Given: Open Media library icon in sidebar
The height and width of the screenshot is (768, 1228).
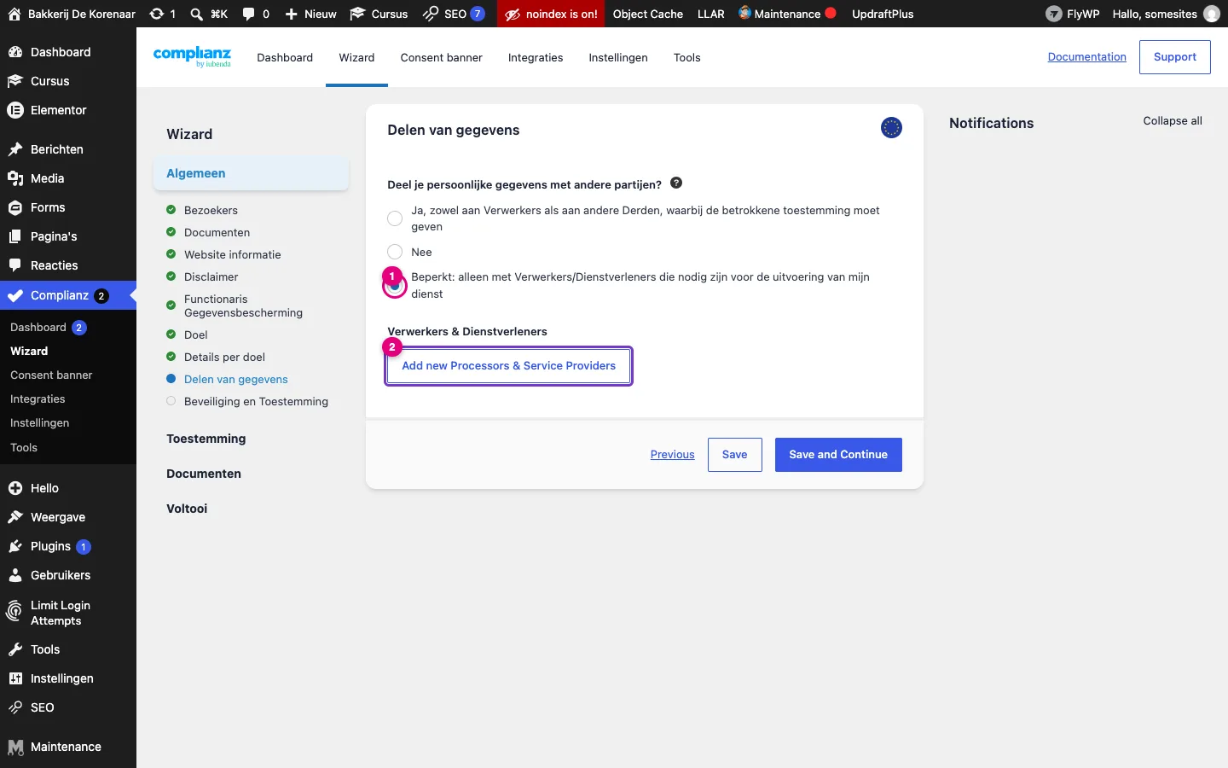Looking at the screenshot, I should tap(15, 178).
